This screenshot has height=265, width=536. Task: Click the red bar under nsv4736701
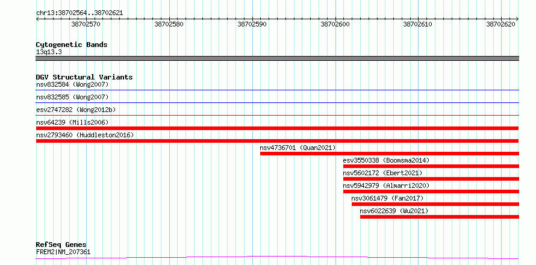tap(389, 154)
